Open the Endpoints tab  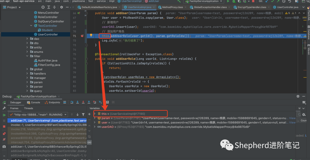tap(52, 102)
